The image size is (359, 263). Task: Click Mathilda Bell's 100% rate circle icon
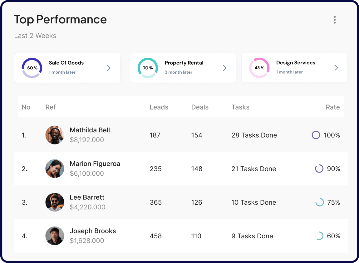click(x=316, y=135)
